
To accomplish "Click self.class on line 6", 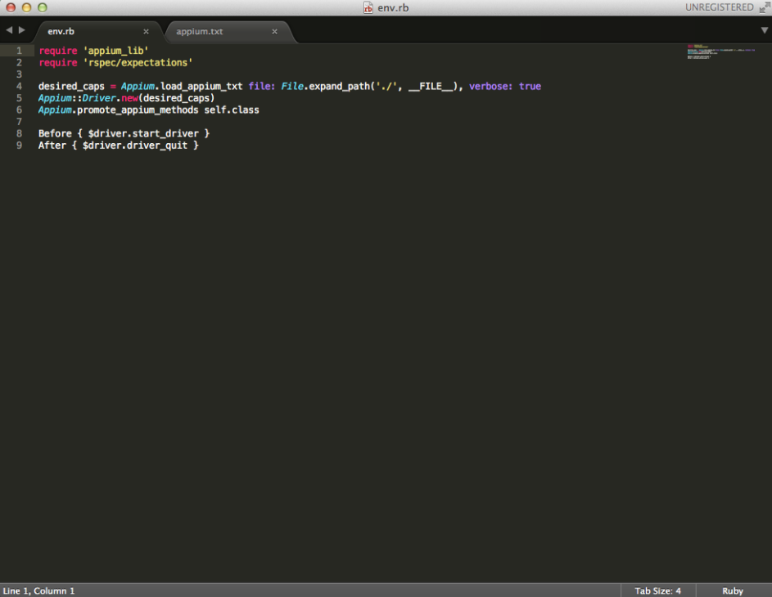I will coord(232,110).
